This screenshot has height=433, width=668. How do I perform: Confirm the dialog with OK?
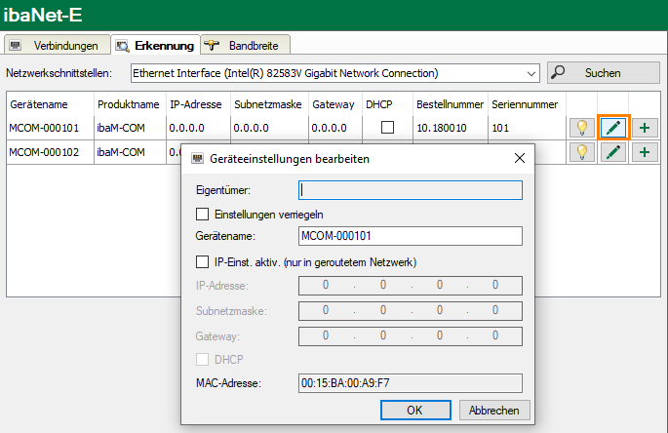click(414, 410)
